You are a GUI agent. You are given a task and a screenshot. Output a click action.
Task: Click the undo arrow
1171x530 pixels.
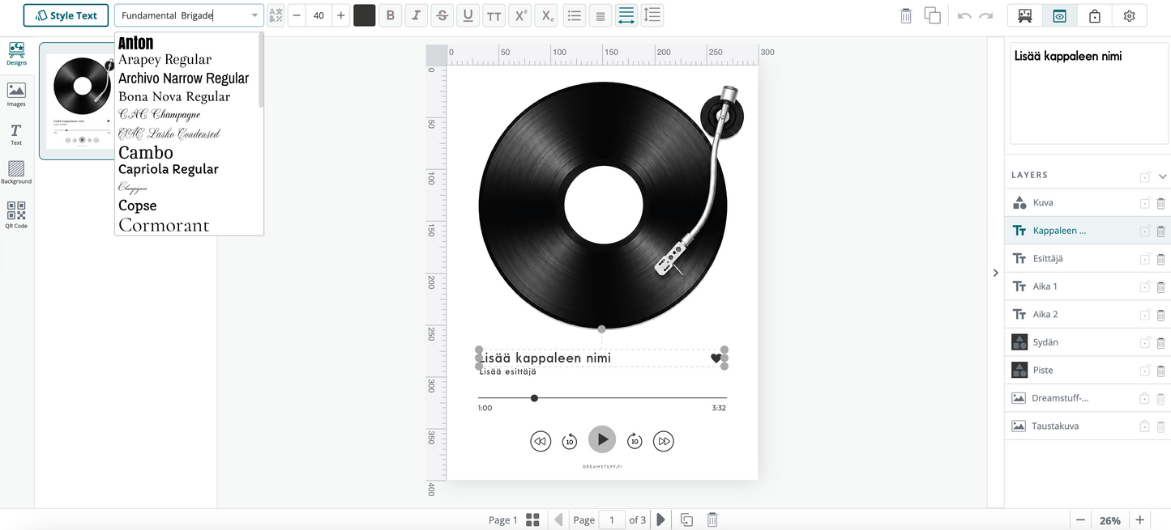964,15
